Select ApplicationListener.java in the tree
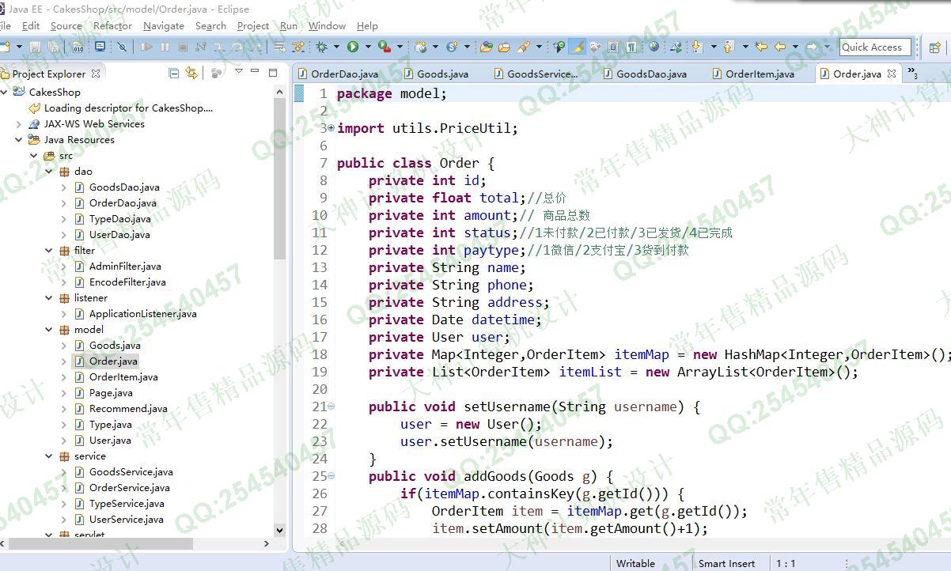This screenshot has width=951, height=571. coord(142,314)
